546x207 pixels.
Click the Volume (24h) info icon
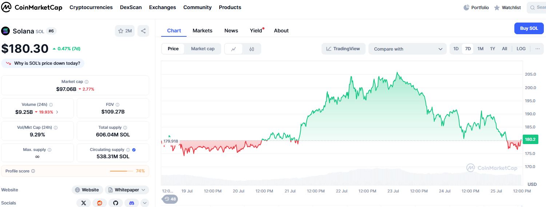click(x=51, y=105)
